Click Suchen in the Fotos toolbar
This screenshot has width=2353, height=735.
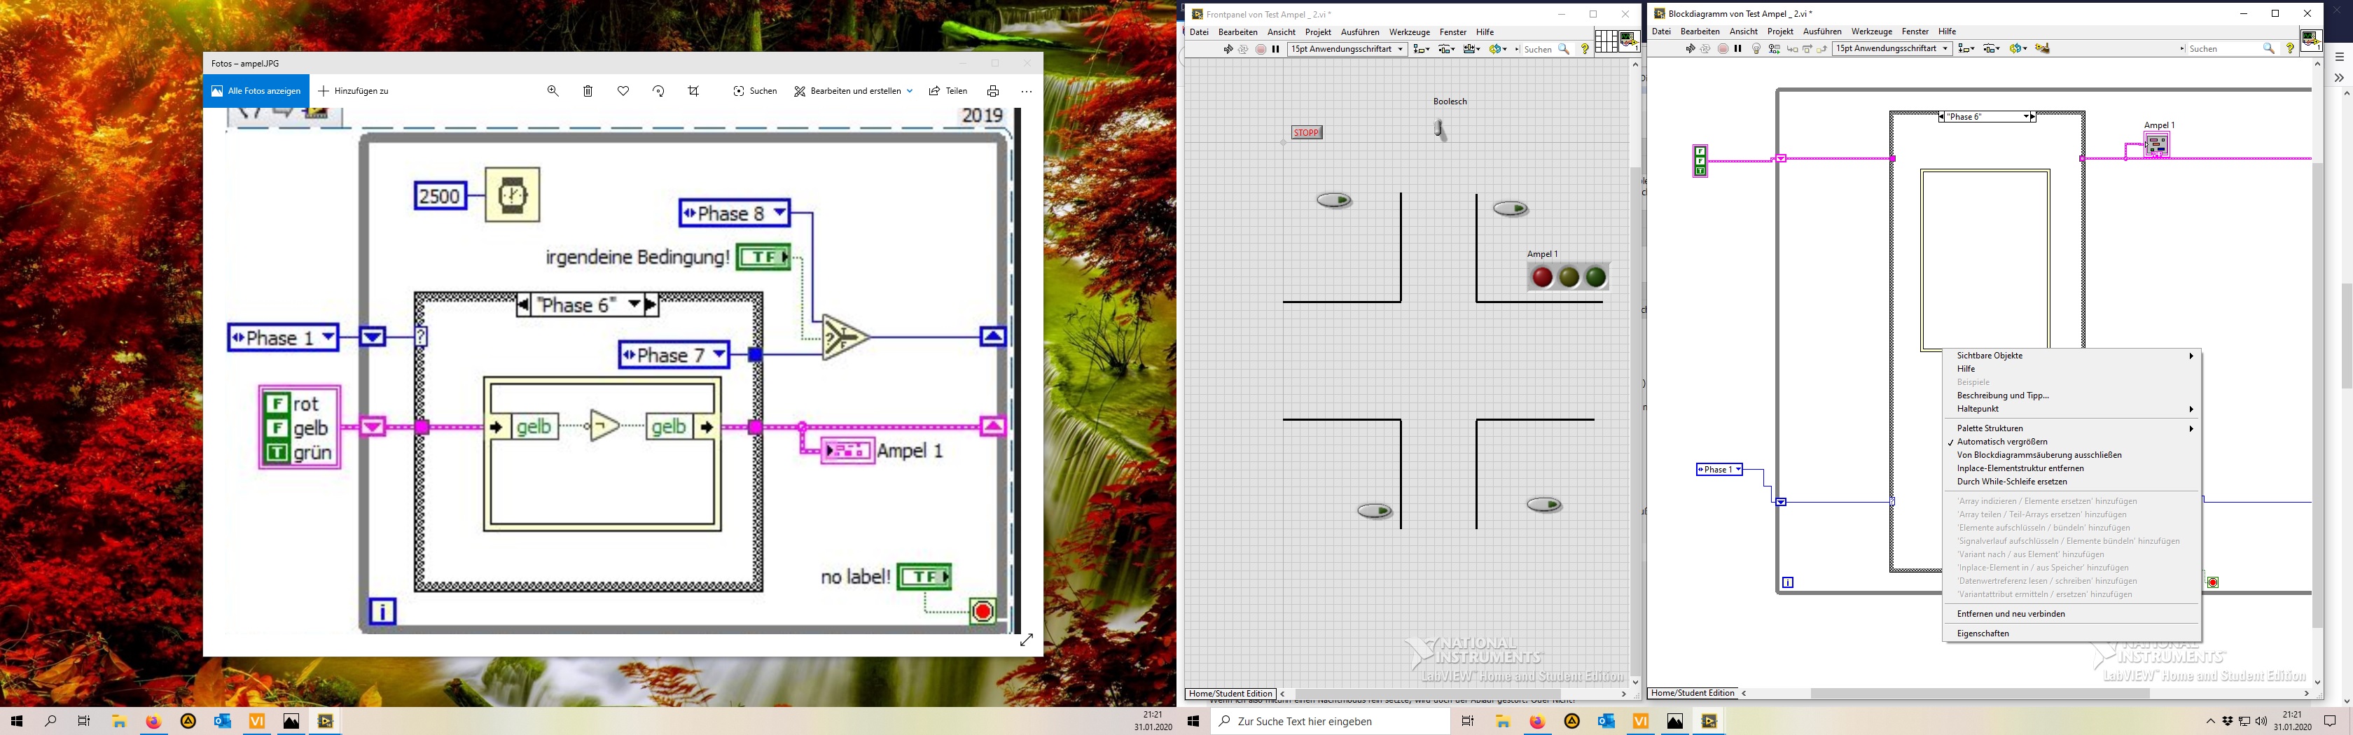756,91
